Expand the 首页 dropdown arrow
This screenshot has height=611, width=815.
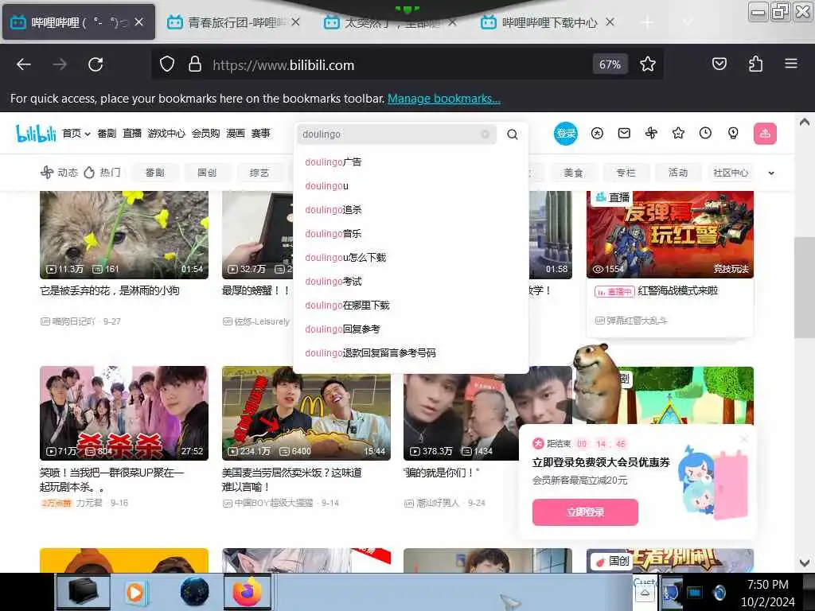pos(88,134)
